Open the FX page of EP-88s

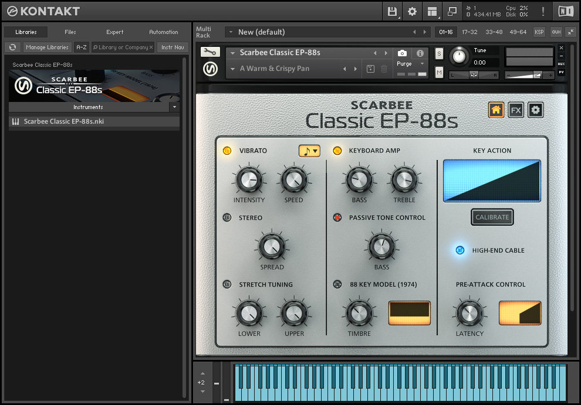pos(516,110)
